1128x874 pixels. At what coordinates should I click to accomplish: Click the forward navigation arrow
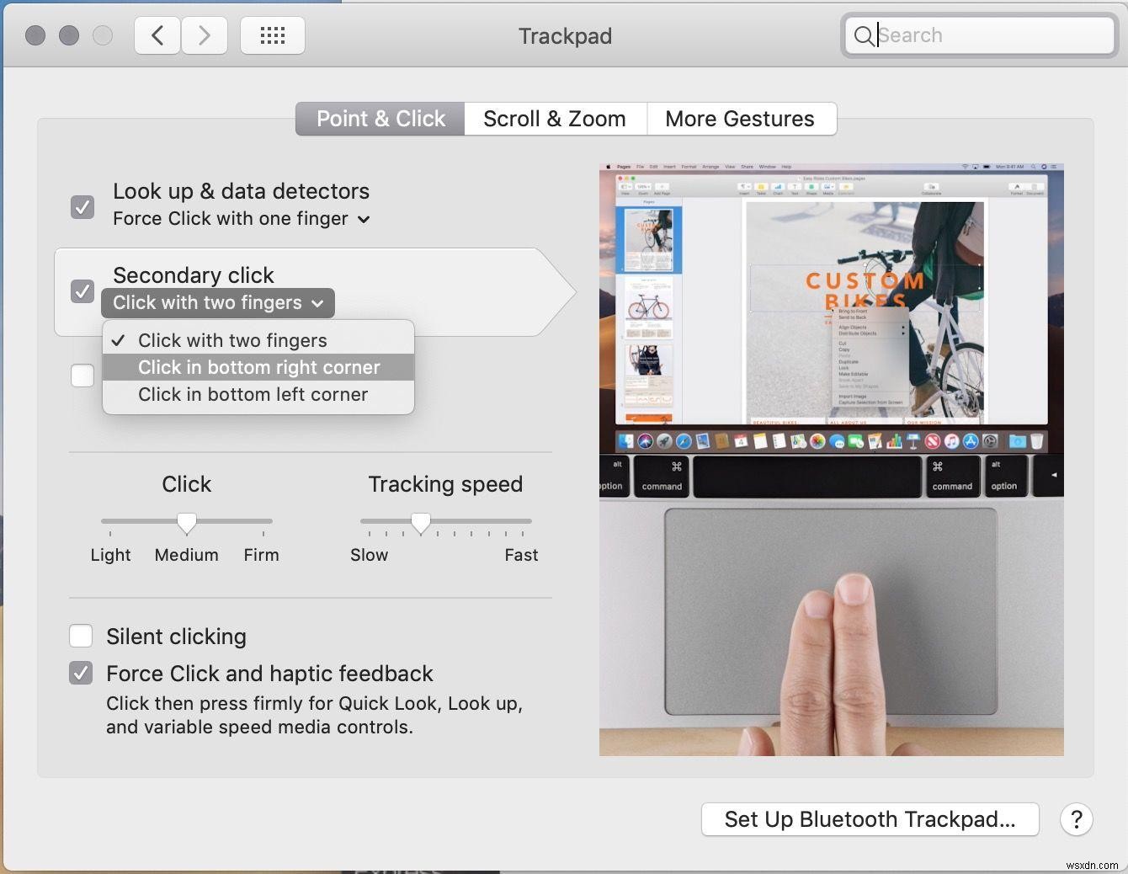click(205, 35)
